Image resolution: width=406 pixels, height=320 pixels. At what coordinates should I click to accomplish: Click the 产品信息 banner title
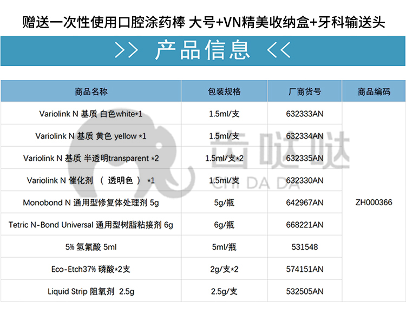tap(202, 50)
